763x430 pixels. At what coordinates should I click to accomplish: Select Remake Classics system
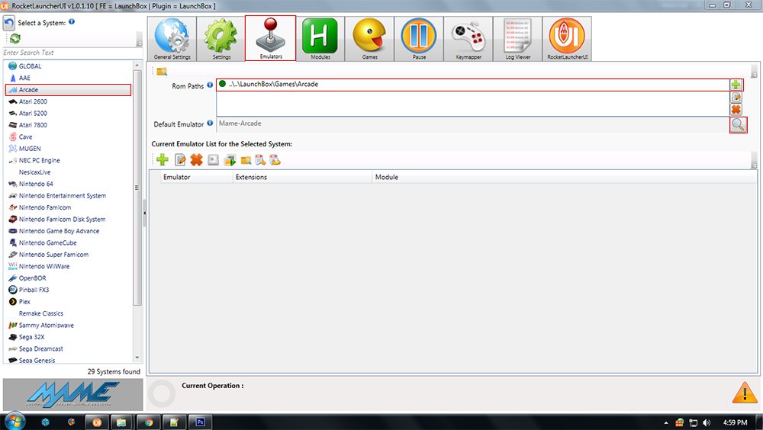point(41,313)
